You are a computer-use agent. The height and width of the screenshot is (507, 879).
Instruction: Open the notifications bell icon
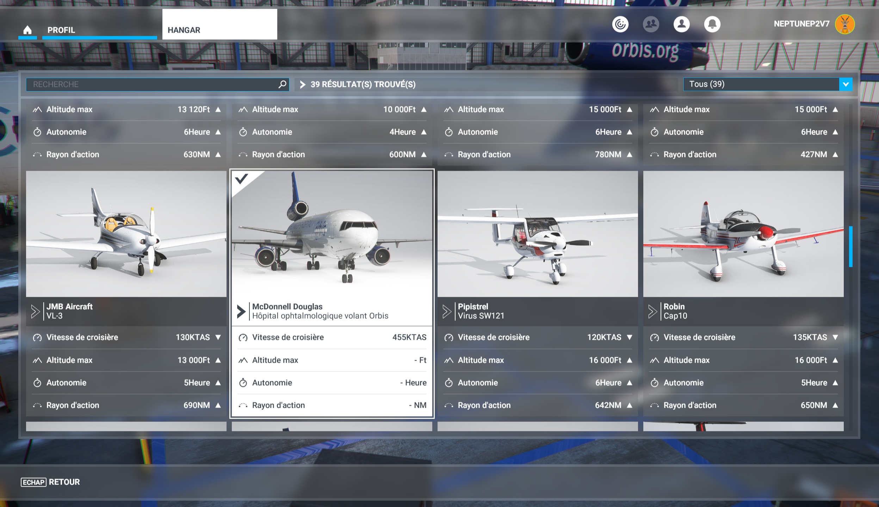(x=712, y=24)
